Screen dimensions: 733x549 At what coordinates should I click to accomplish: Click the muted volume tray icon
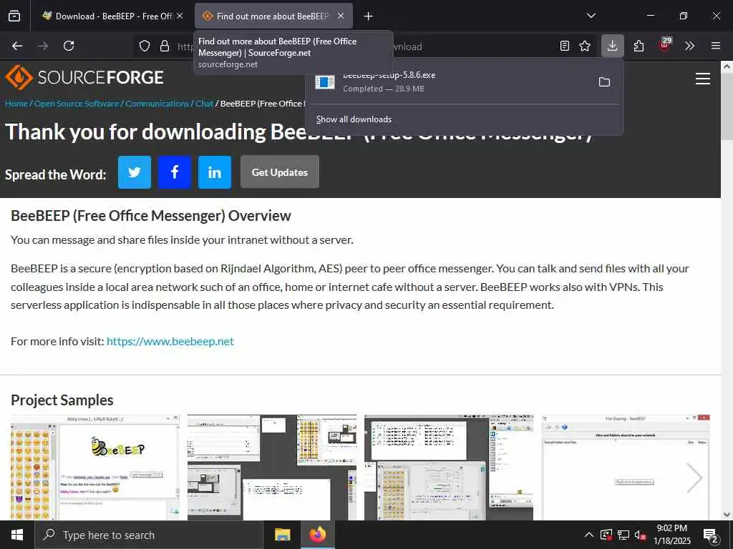[x=641, y=535]
